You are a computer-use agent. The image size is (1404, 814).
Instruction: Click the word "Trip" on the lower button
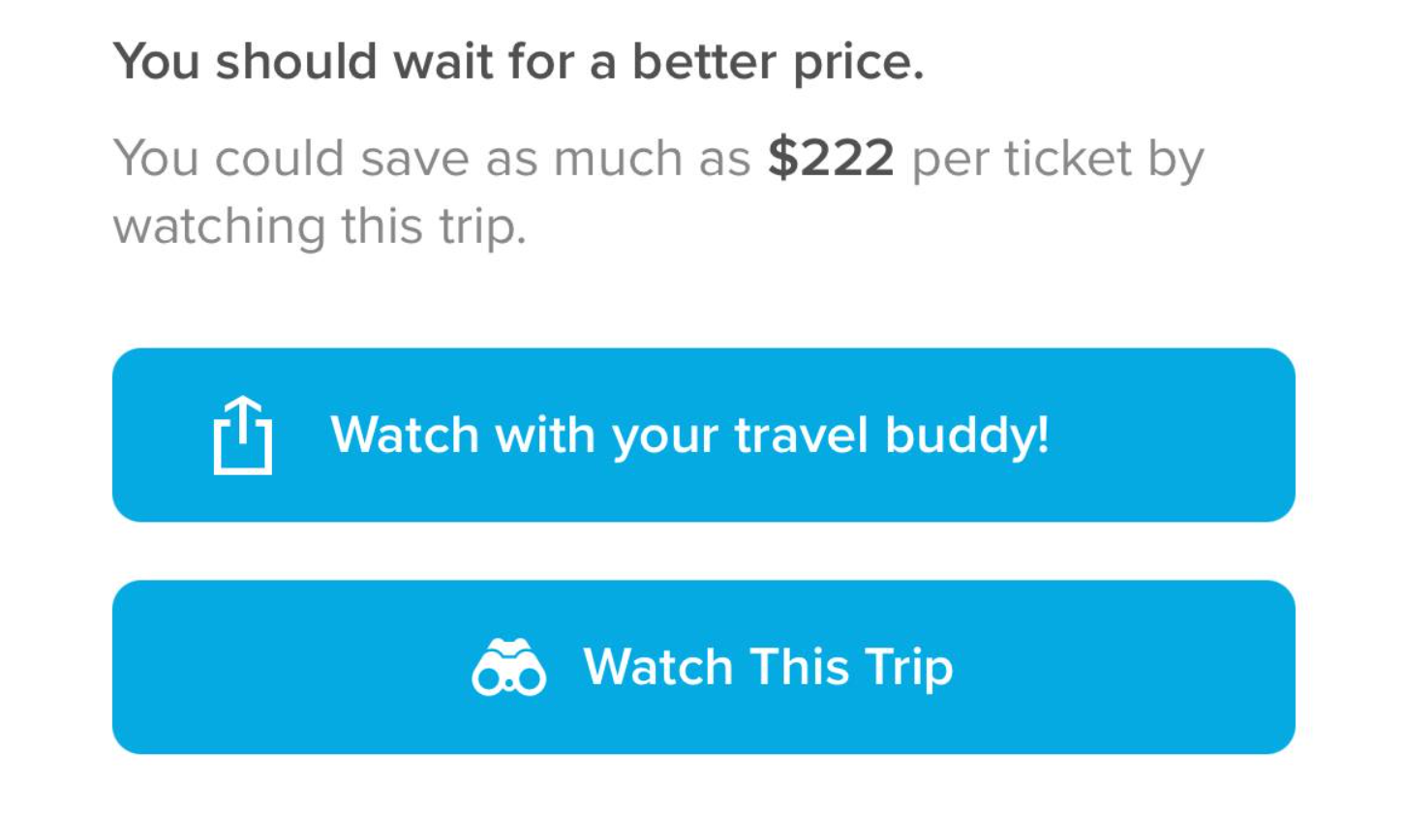[908, 668]
